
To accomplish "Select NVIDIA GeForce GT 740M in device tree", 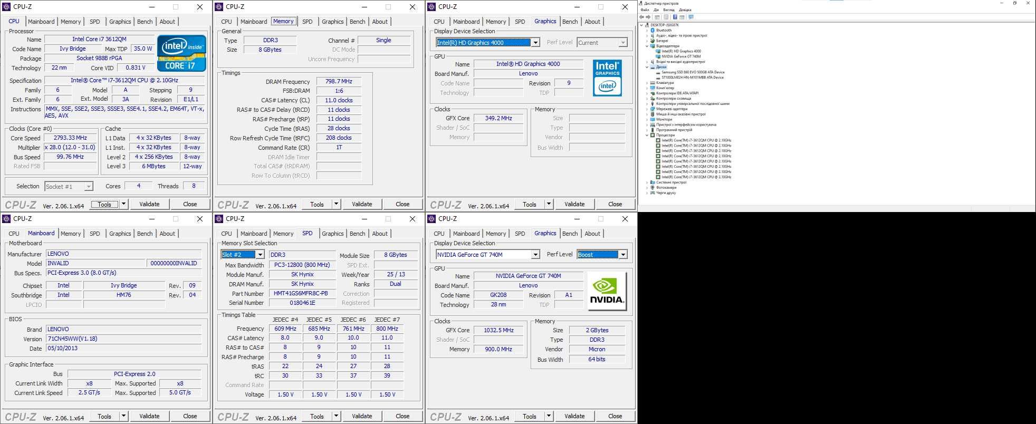I will click(681, 56).
